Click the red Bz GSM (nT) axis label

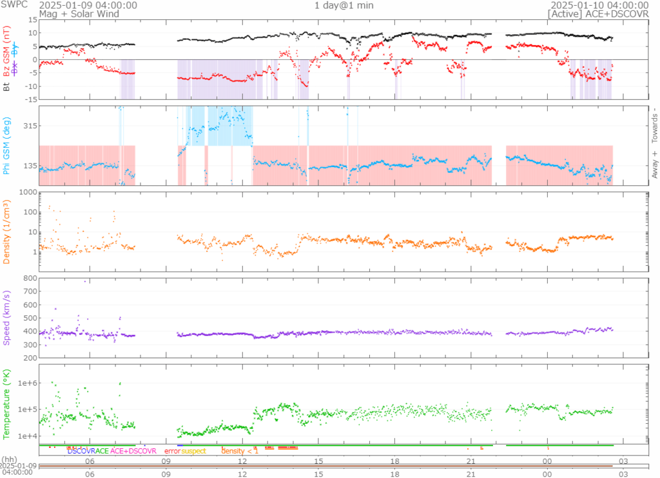point(7,50)
